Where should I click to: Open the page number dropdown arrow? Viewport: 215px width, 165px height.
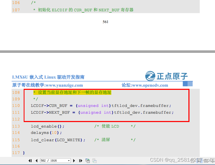point(69,161)
